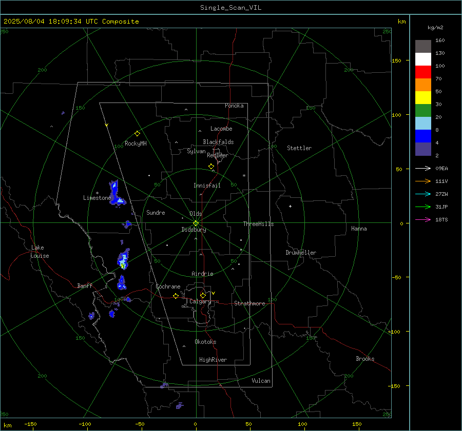The image size is (462, 431).
Task: Click the Limestone label
Action: click(x=97, y=198)
